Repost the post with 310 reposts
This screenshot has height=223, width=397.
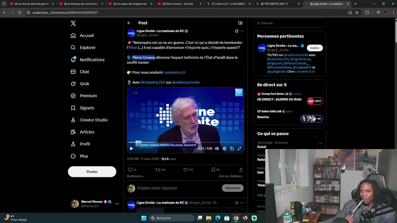pos(158,170)
